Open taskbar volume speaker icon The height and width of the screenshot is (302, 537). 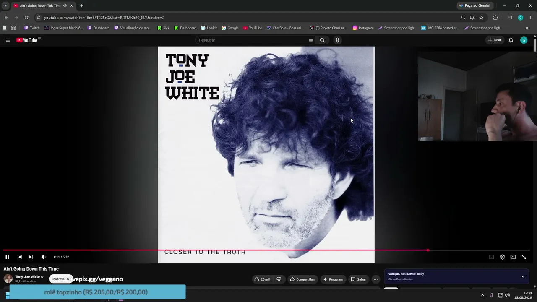(x=507, y=295)
